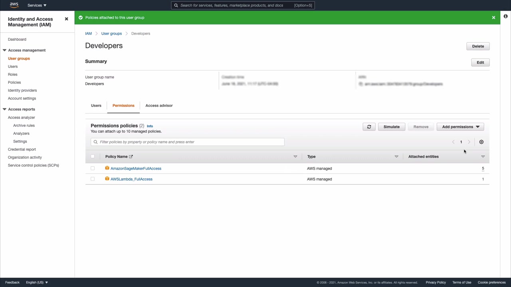Open Analyzers in the sidebar

click(21, 134)
